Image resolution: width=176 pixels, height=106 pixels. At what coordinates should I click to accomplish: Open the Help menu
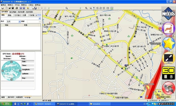point(38,5)
